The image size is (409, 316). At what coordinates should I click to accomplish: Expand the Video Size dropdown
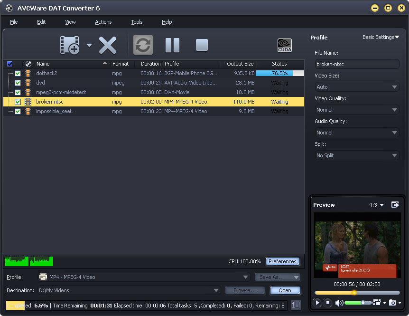(x=357, y=87)
